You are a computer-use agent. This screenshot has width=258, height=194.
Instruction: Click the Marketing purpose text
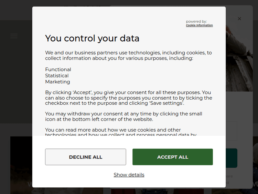tap(57, 82)
